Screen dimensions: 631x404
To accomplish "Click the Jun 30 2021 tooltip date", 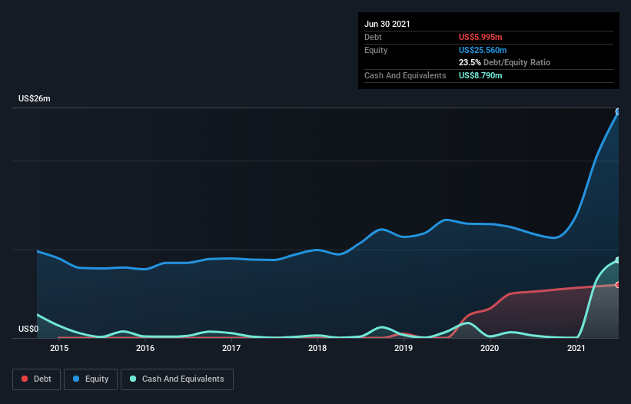I will coord(387,24).
